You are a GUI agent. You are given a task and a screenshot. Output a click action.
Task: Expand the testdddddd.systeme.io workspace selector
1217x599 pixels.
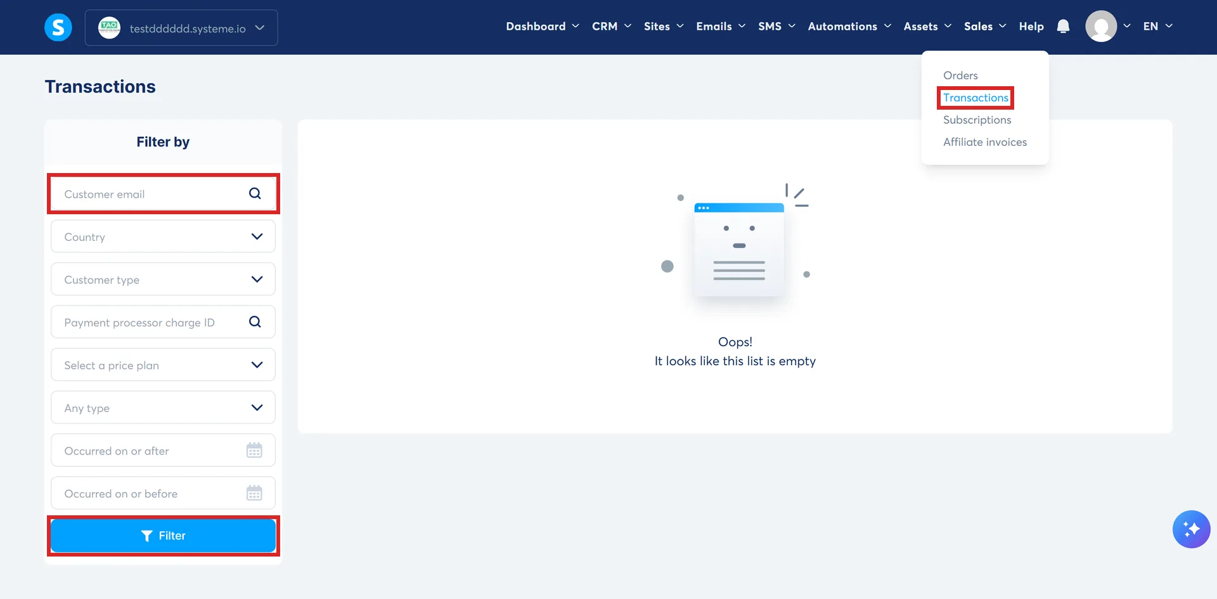point(181,27)
